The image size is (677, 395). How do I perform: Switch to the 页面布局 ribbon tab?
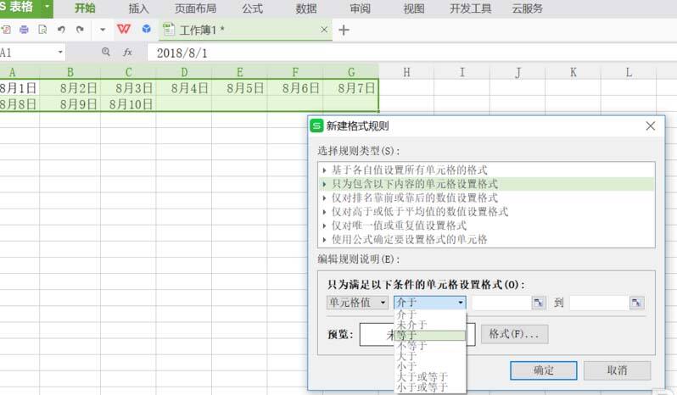pyautogui.click(x=195, y=8)
